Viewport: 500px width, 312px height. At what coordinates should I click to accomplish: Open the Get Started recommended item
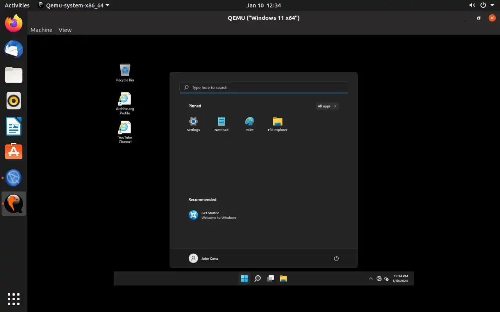(x=212, y=215)
